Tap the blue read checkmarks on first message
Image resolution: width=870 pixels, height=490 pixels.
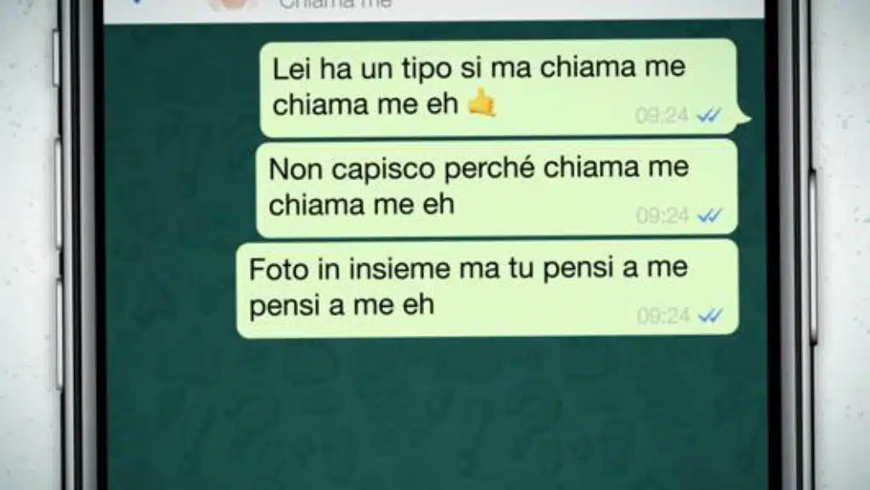tap(709, 115)
